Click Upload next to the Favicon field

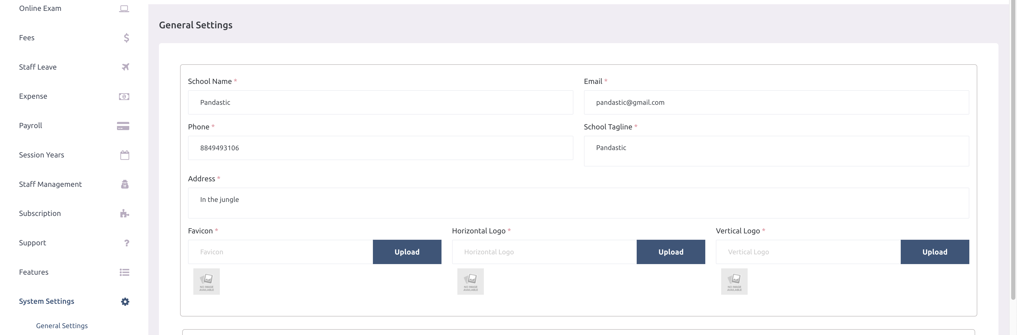pos(407,252)
